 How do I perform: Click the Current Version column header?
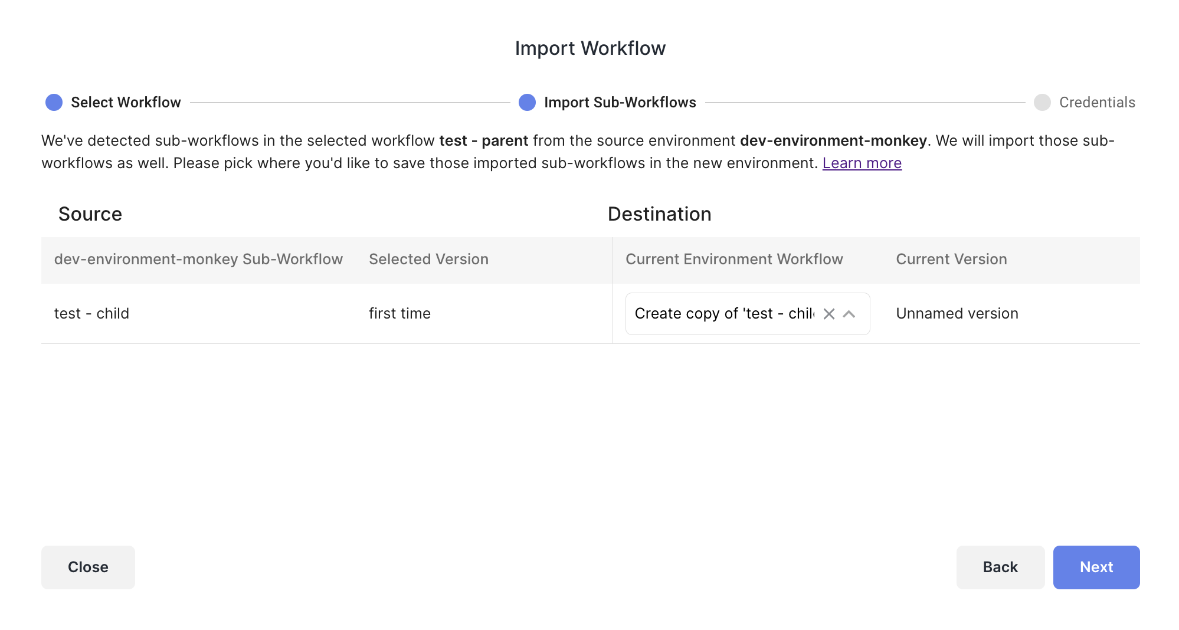951,259
